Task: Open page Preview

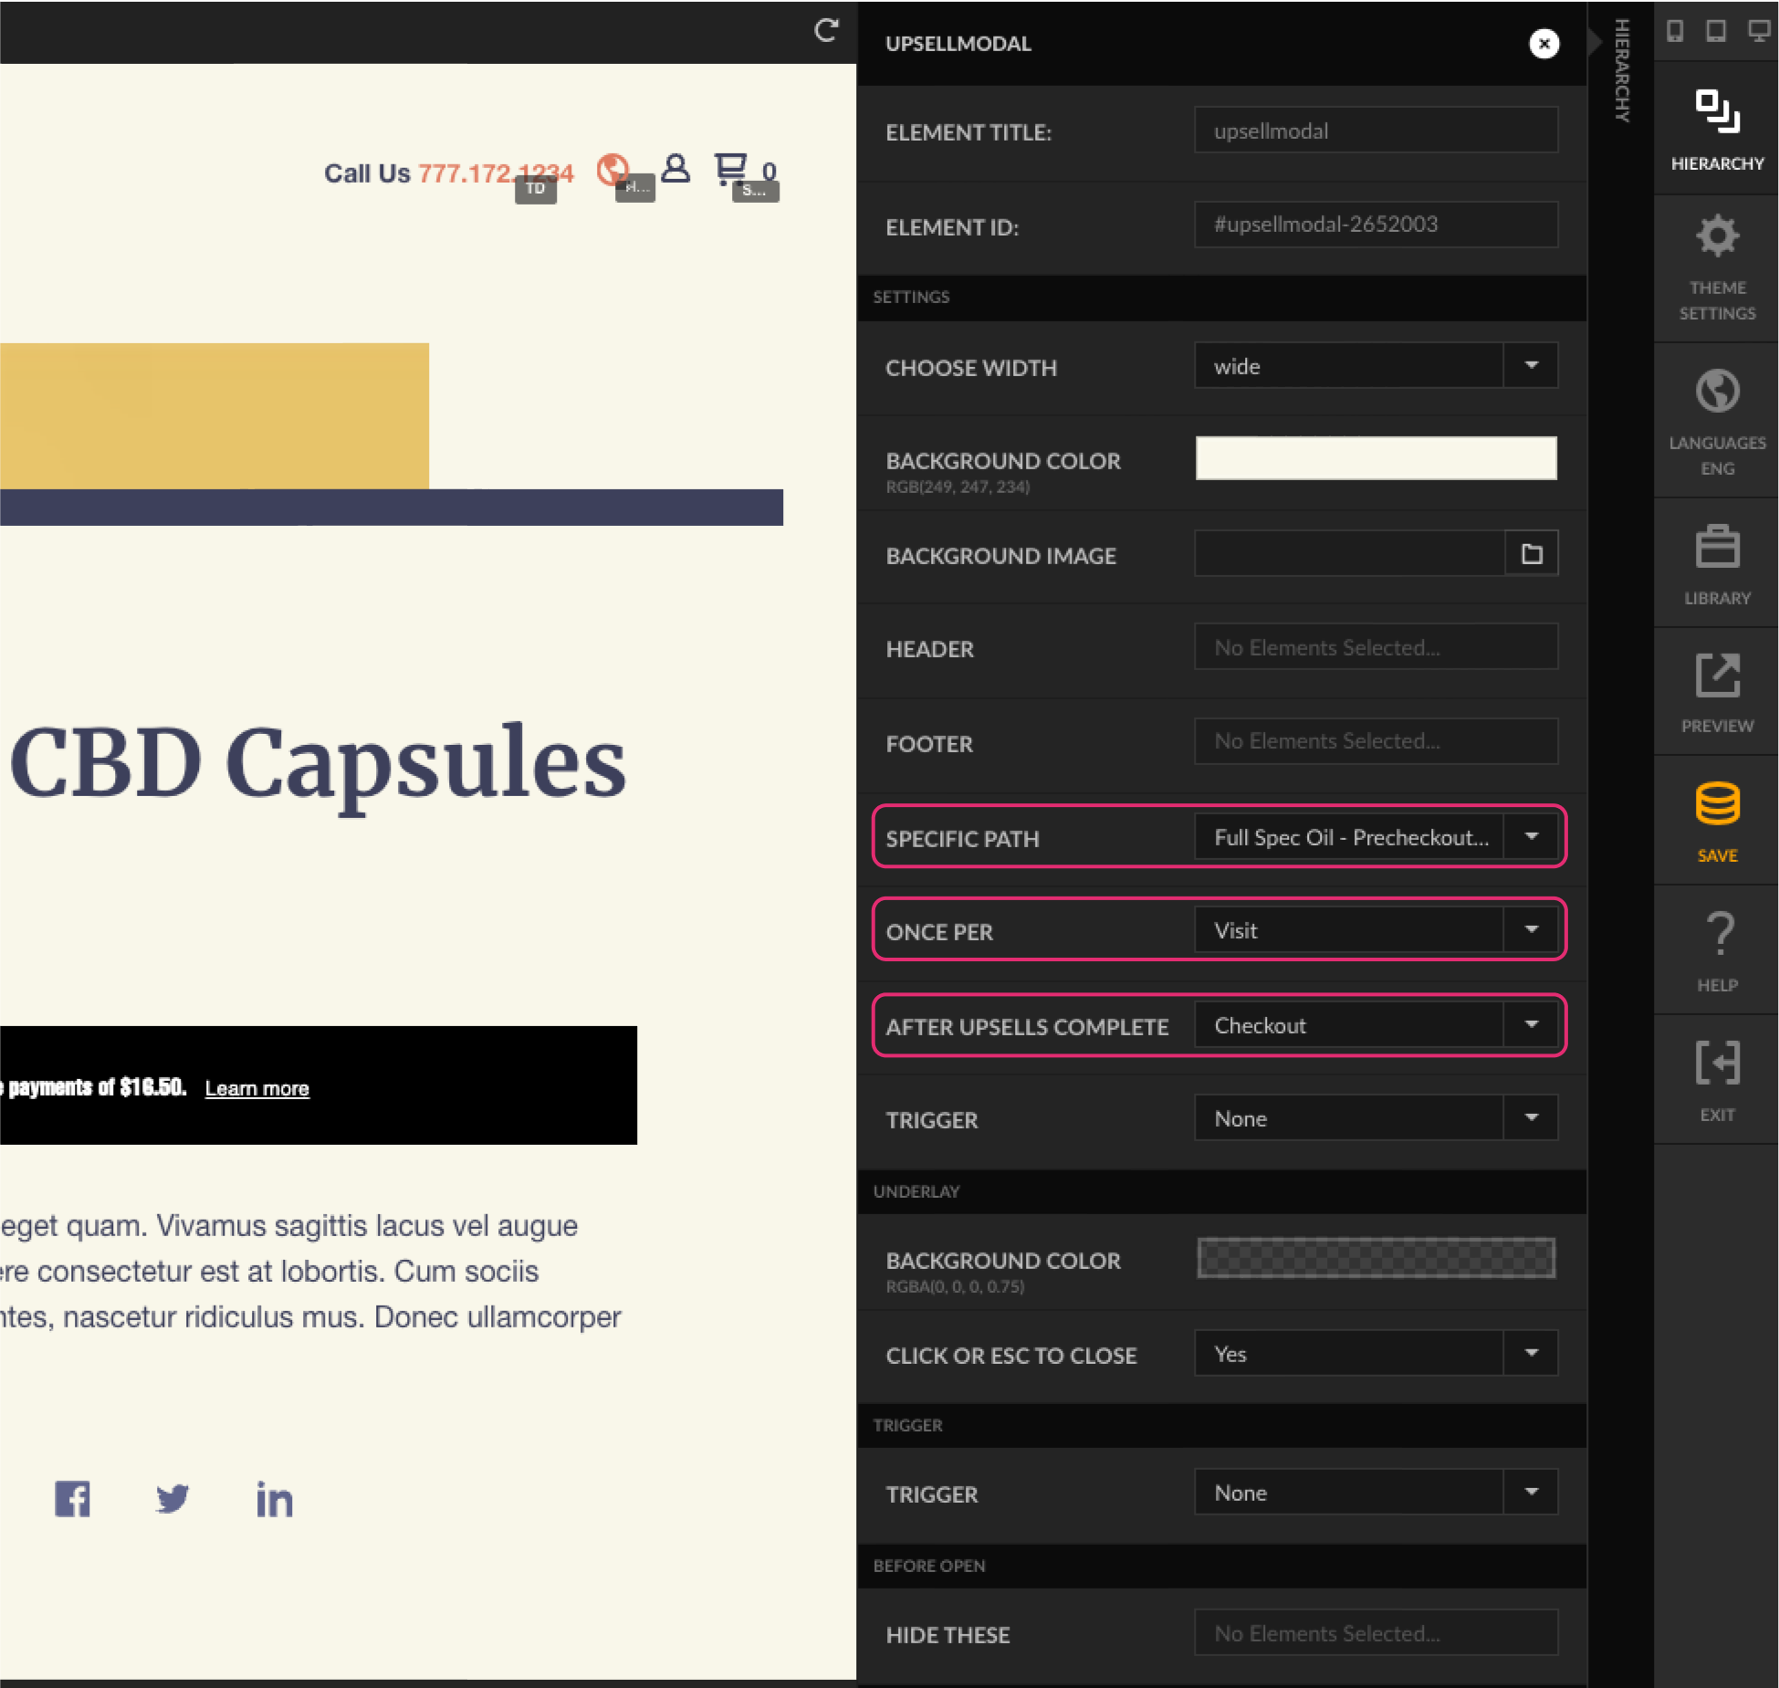Action: pyautogui.click(x=1717, y=692)
